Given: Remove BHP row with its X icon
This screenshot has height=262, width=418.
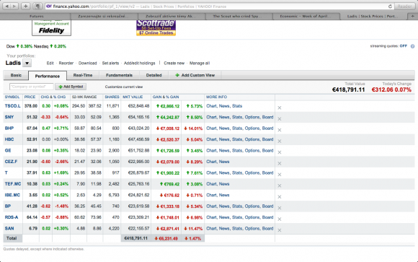Looking at the screenshot, I should coord(280,130).
